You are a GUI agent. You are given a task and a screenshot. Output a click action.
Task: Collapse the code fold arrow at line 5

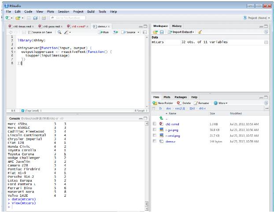click(x=15, y=52)
